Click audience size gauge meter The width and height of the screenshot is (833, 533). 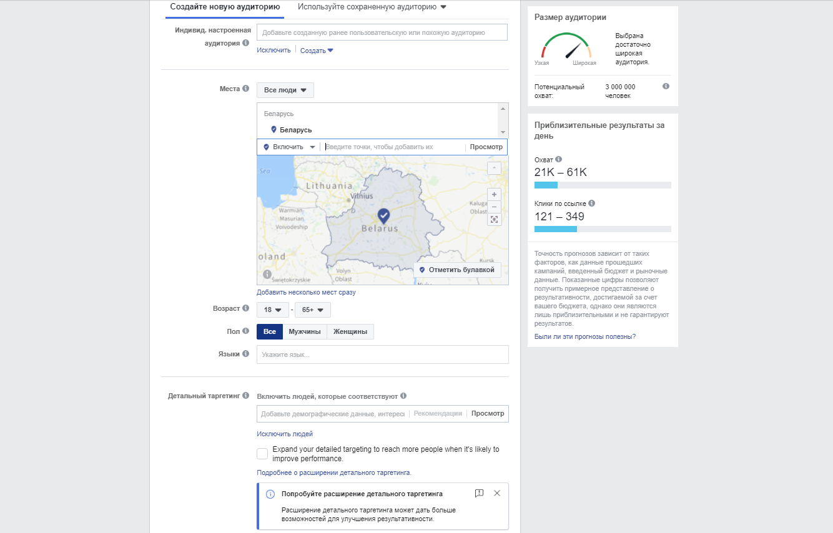[x=566, y=47]
